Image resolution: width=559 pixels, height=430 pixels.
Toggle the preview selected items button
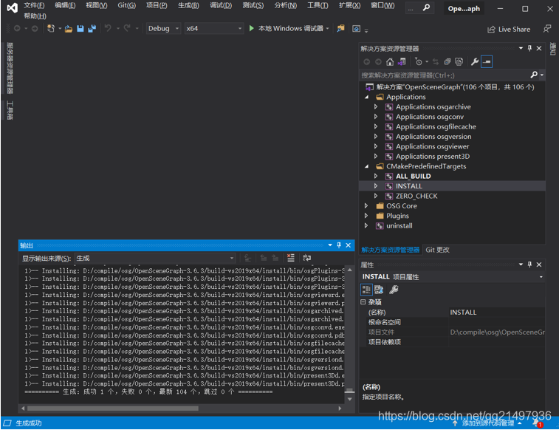487,61
